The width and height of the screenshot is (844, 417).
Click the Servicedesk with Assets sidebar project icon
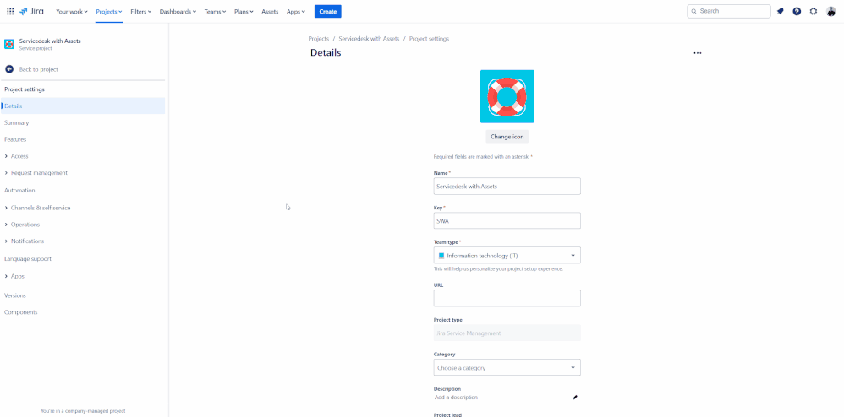pos(9,44)
